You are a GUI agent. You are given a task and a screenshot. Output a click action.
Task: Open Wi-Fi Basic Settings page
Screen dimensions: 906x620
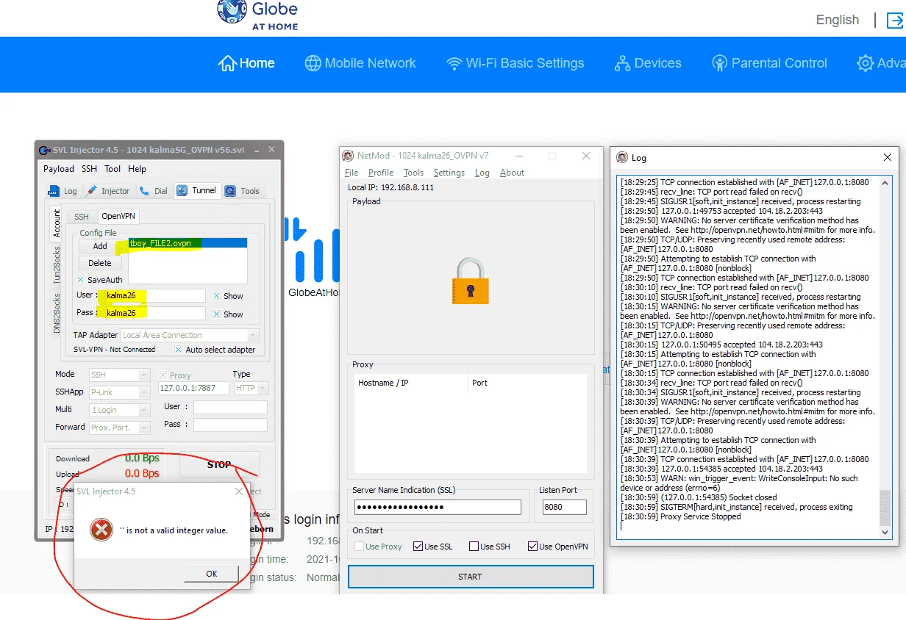click(x=515, y=63)
